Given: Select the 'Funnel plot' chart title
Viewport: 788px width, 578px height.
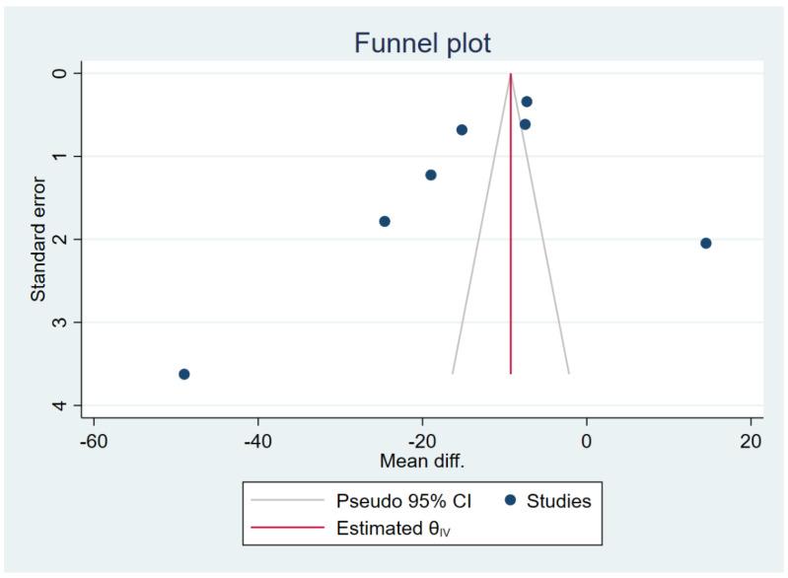Looking at the screenshot, I should tap(422, 43).
